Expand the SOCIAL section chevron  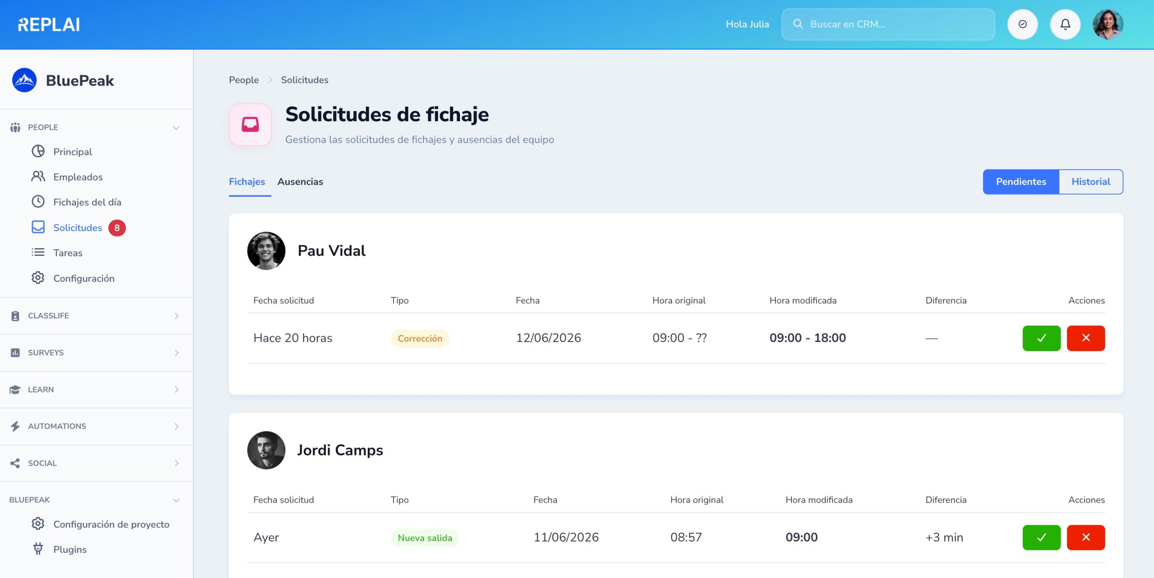[x=176, y=463]
